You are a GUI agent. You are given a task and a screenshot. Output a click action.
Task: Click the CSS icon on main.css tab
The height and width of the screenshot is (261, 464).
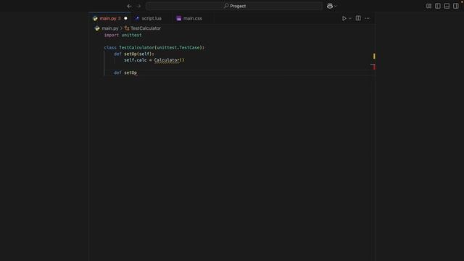pyautogui.click(x=178, y=18)
